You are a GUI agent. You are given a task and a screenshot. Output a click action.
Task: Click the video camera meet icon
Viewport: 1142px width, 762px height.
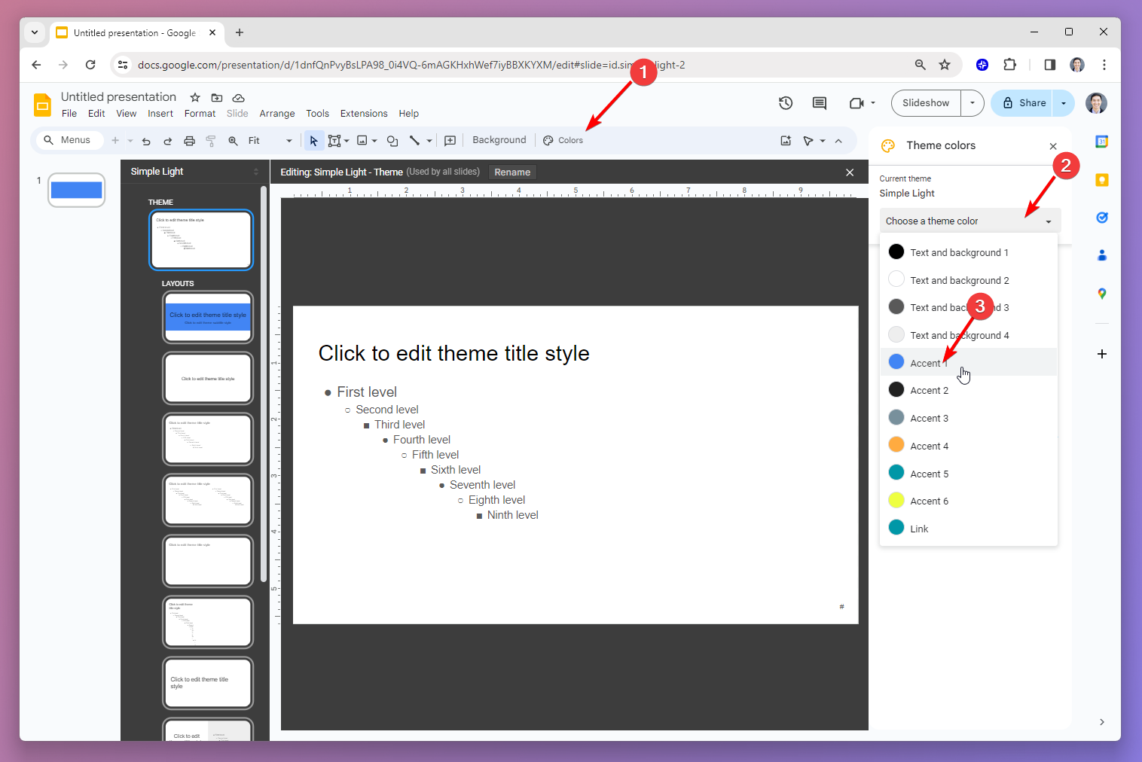(x=856, y=103)
